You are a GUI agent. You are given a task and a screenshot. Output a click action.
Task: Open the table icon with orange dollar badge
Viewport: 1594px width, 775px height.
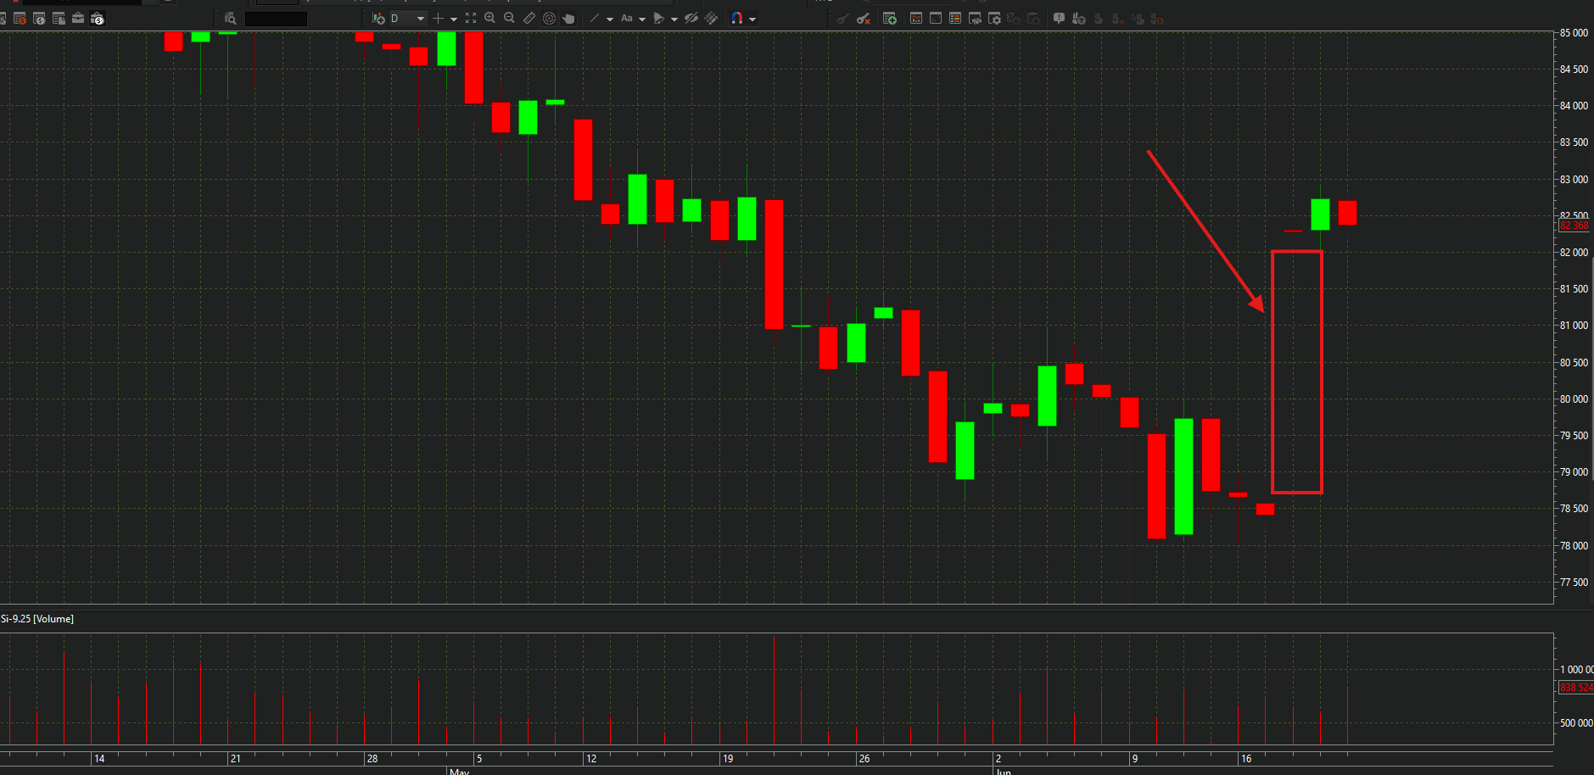(x=20, y=19)
